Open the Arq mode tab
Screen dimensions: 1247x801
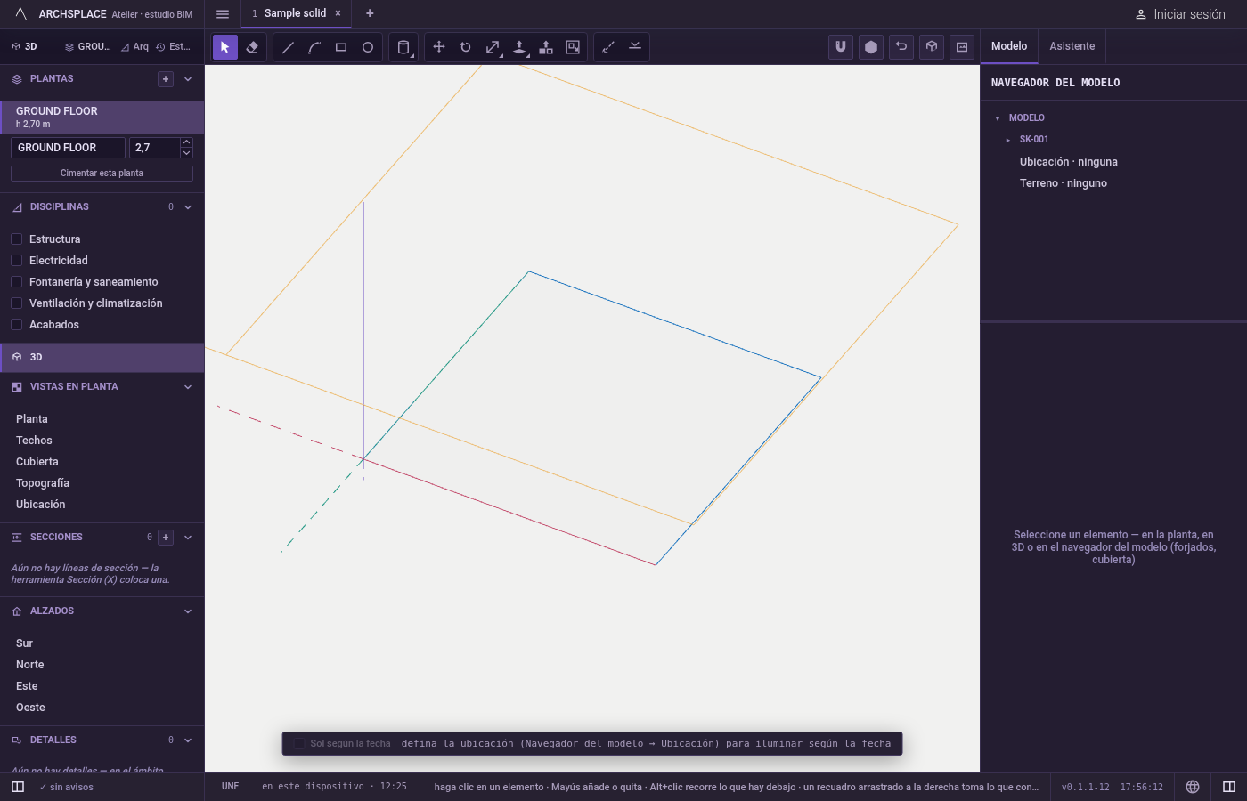point(135,47)
